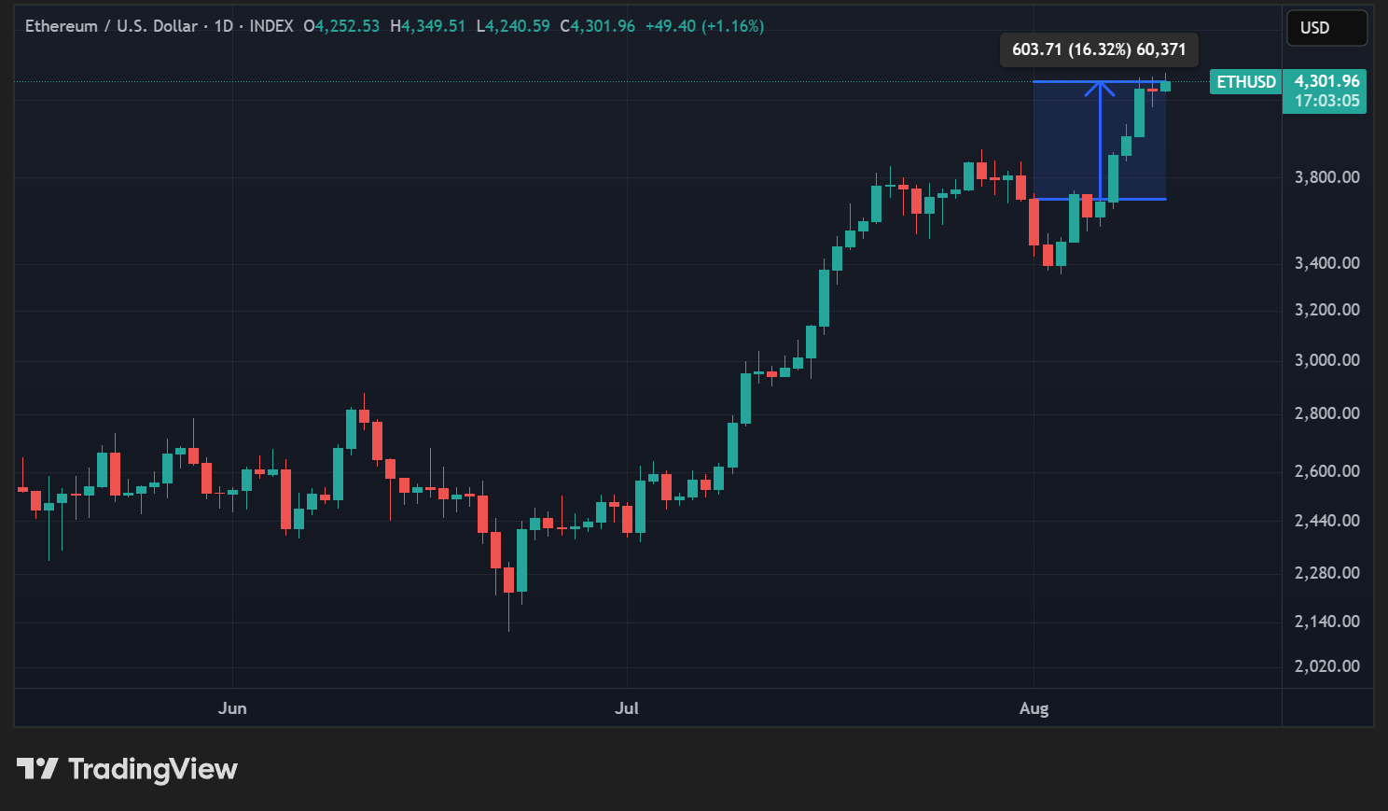The height and width of the screenshot is (811, 1388).
Task: Open currency options with the USD button
Action: tap(1326, 27)
